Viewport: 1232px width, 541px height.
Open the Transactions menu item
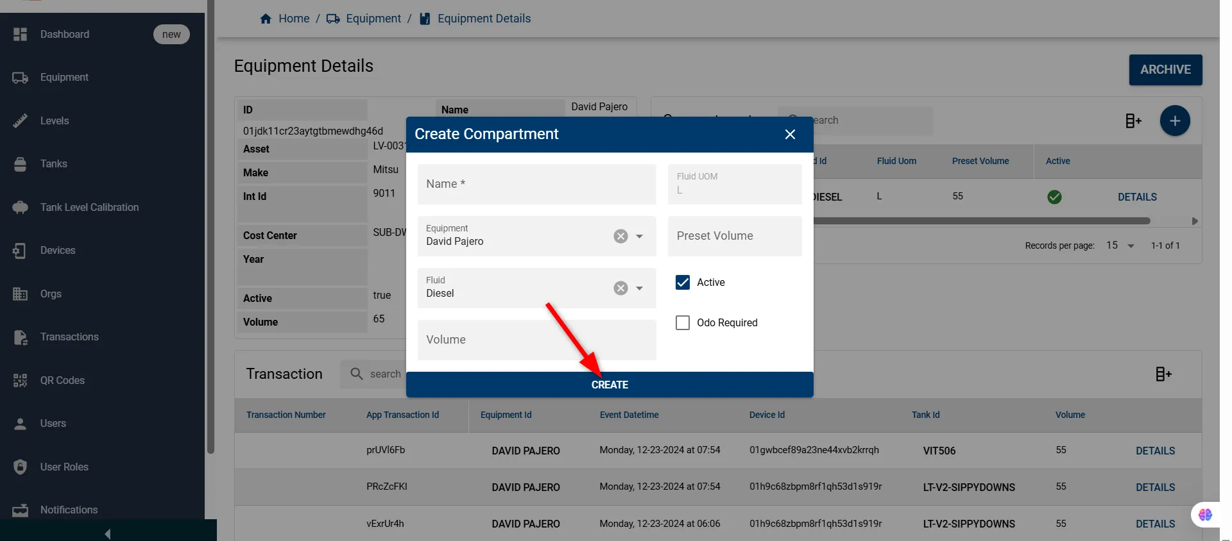[x=69, y=337]
